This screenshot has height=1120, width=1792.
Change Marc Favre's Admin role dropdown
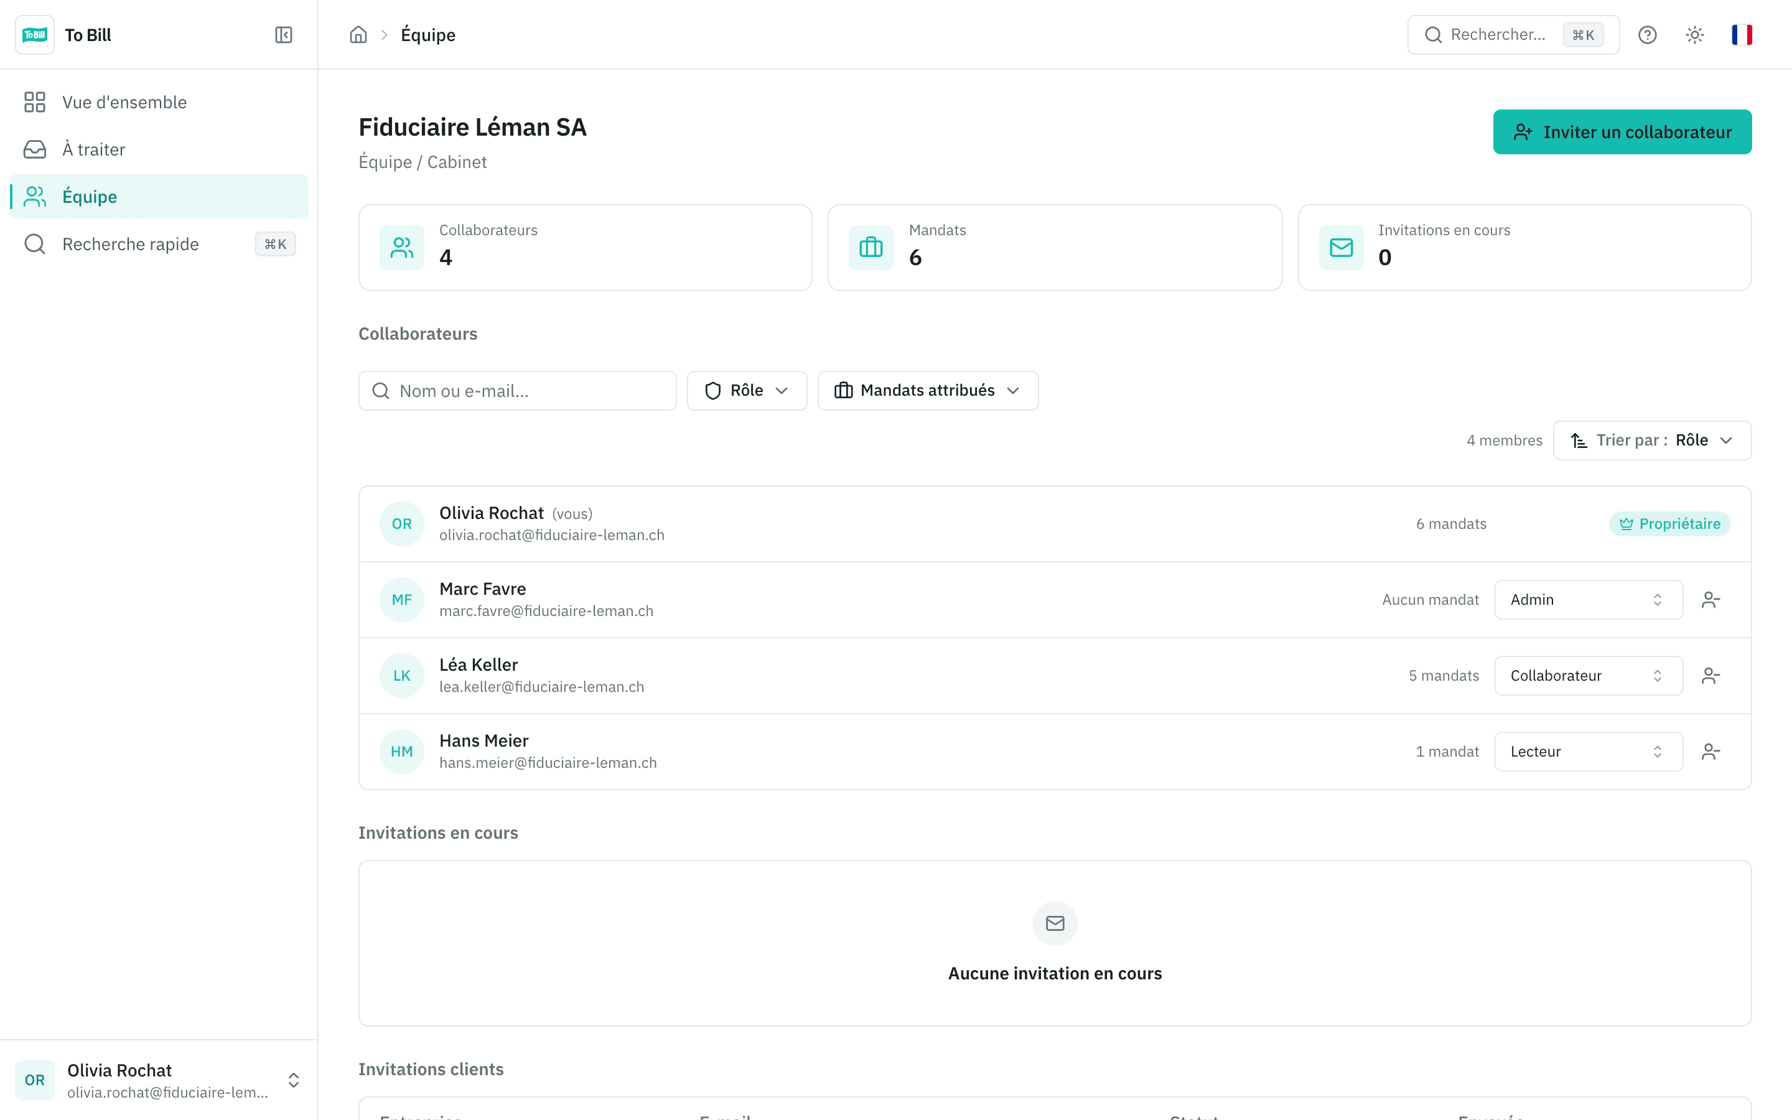(x=1589, y=600)
